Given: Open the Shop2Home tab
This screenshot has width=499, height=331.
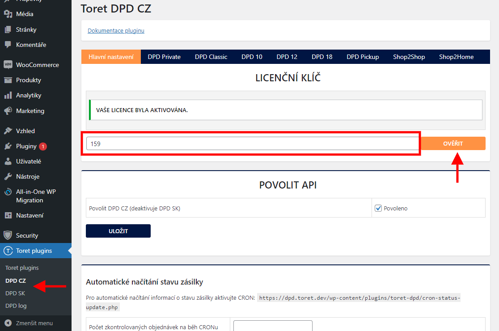Looking at the screenshot, I should click(x=456, y=57).
